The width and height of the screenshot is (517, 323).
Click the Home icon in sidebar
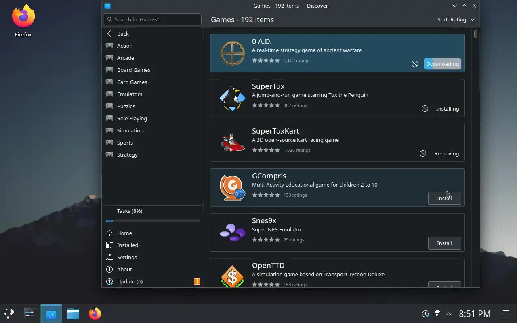pyautogui.click(x=109, y=233)
